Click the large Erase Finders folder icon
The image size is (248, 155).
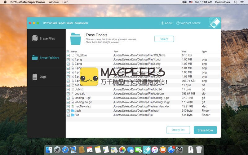click(x=75, y=39)
